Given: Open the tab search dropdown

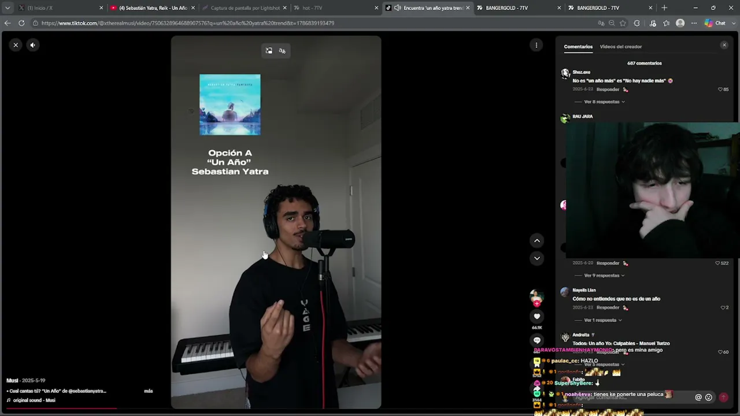Looking at the screenshot, I should click(x=7, y=8).
